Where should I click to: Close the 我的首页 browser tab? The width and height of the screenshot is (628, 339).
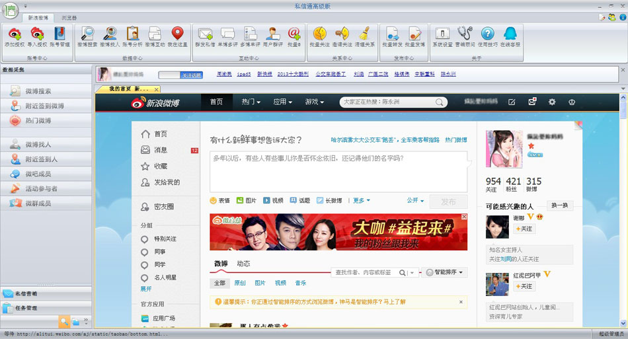point(156,89)
